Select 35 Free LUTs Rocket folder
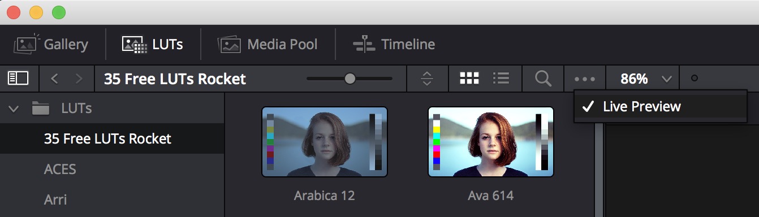Image resolution: width=759 pixels, height=217 pixels. point(112,138)
